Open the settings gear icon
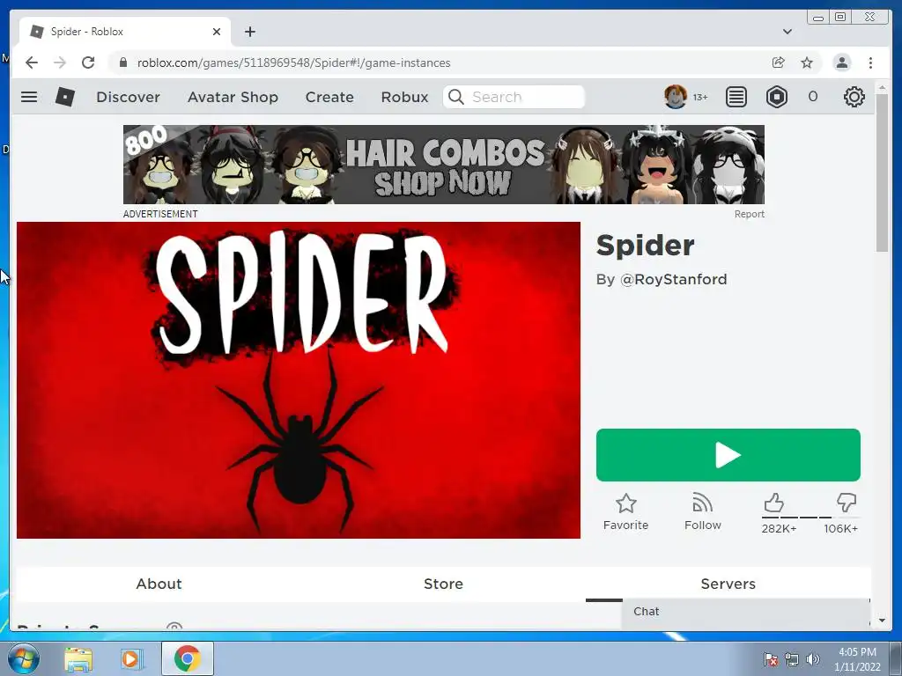 854,97
